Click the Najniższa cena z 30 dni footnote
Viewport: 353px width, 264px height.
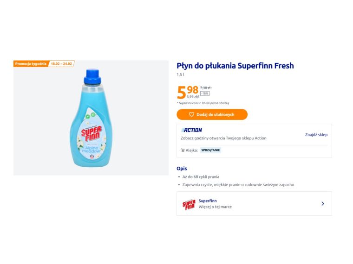coord(203,103)
